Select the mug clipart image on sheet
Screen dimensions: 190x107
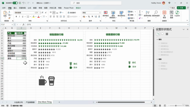coord(42,81)
